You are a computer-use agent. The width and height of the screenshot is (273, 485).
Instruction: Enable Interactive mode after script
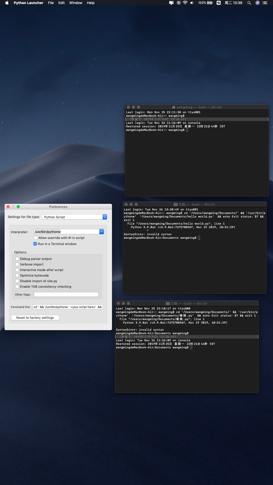(x=17, y=270)
